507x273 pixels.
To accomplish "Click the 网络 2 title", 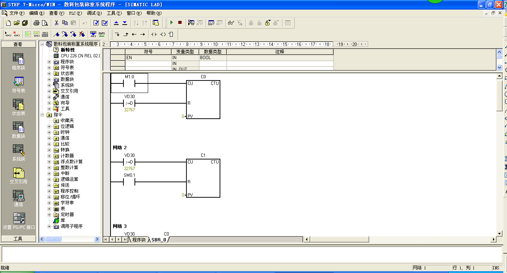I will 120,147.
